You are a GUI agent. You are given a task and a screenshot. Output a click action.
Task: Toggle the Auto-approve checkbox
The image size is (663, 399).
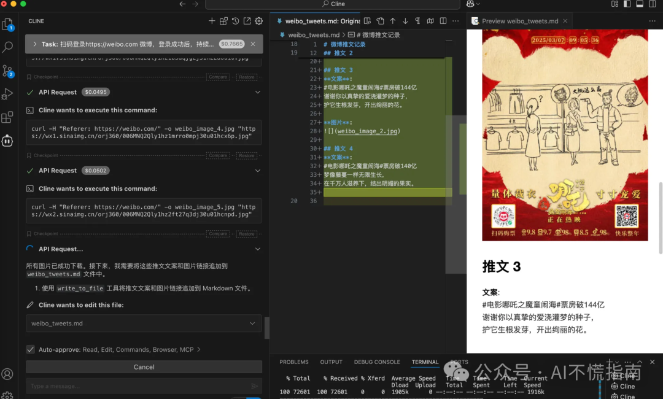pyautogui.click(x=31, y=349)
